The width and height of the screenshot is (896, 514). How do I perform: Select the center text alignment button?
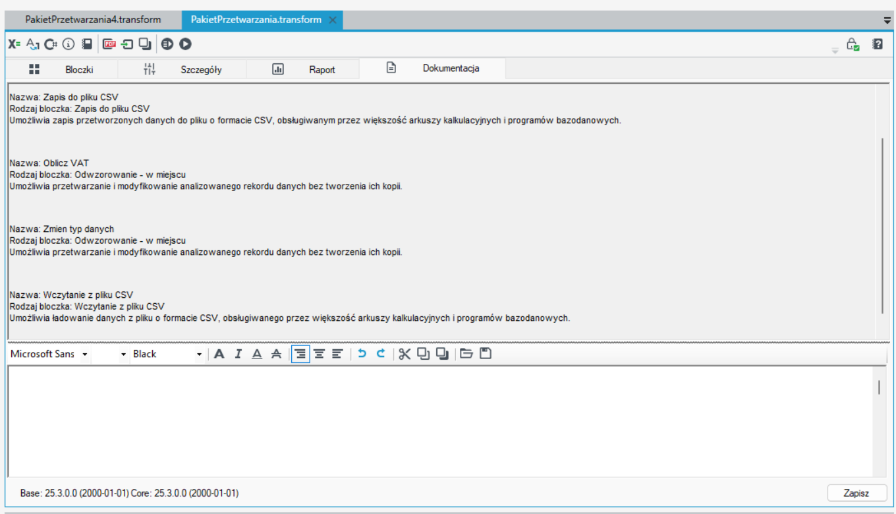[319, 354]
